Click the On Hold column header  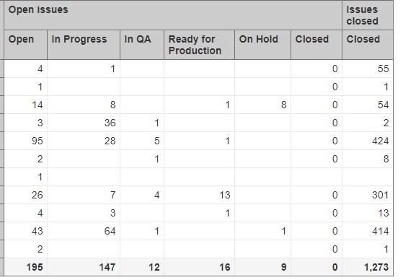262,45
